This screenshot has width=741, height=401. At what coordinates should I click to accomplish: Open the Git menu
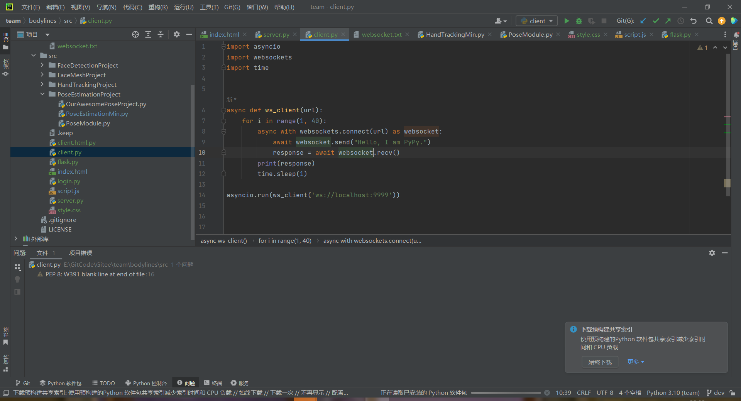[x=232, y=7]
